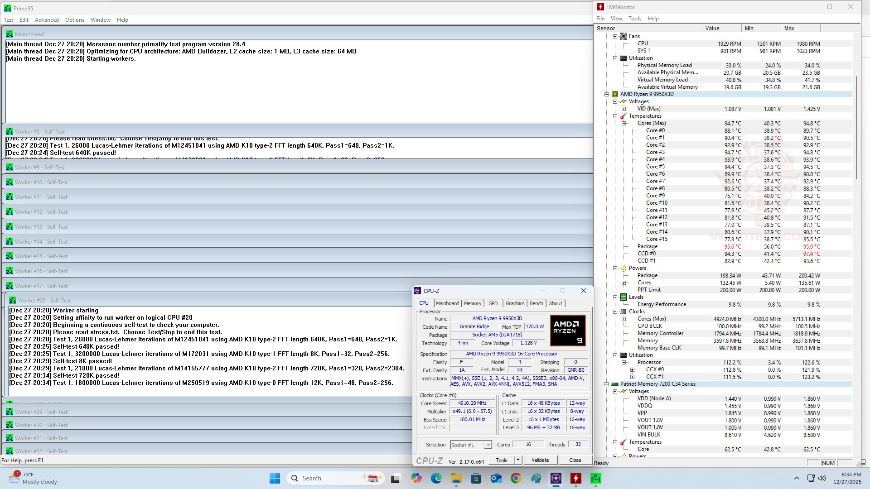Open Google Chrome from taskbar
Screen dimensions: 870x489
tap(516, 478)
